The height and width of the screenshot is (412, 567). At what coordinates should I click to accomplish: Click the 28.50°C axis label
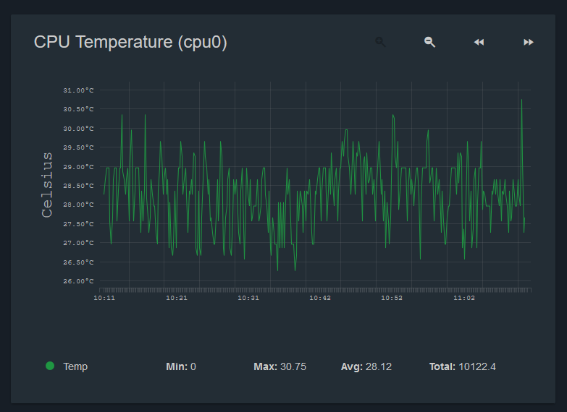(x=78, y=186)
